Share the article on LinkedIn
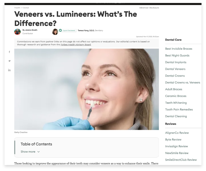 point(9,70)
